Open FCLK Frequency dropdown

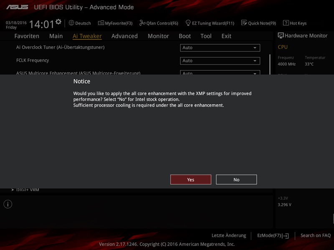click(220, 61)
